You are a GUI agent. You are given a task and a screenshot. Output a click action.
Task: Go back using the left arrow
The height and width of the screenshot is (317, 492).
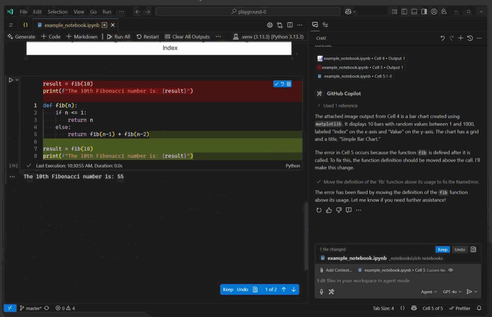[x=138, y=12]
